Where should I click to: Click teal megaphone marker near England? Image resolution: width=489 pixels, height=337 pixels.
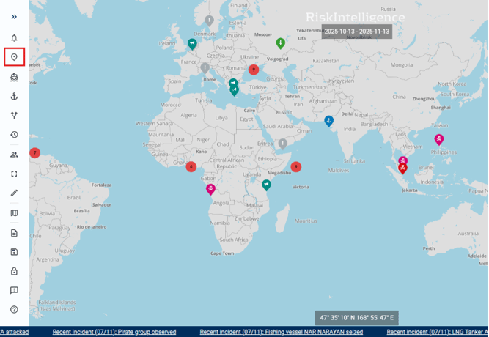pyautogui.click(x=192, y=44)
